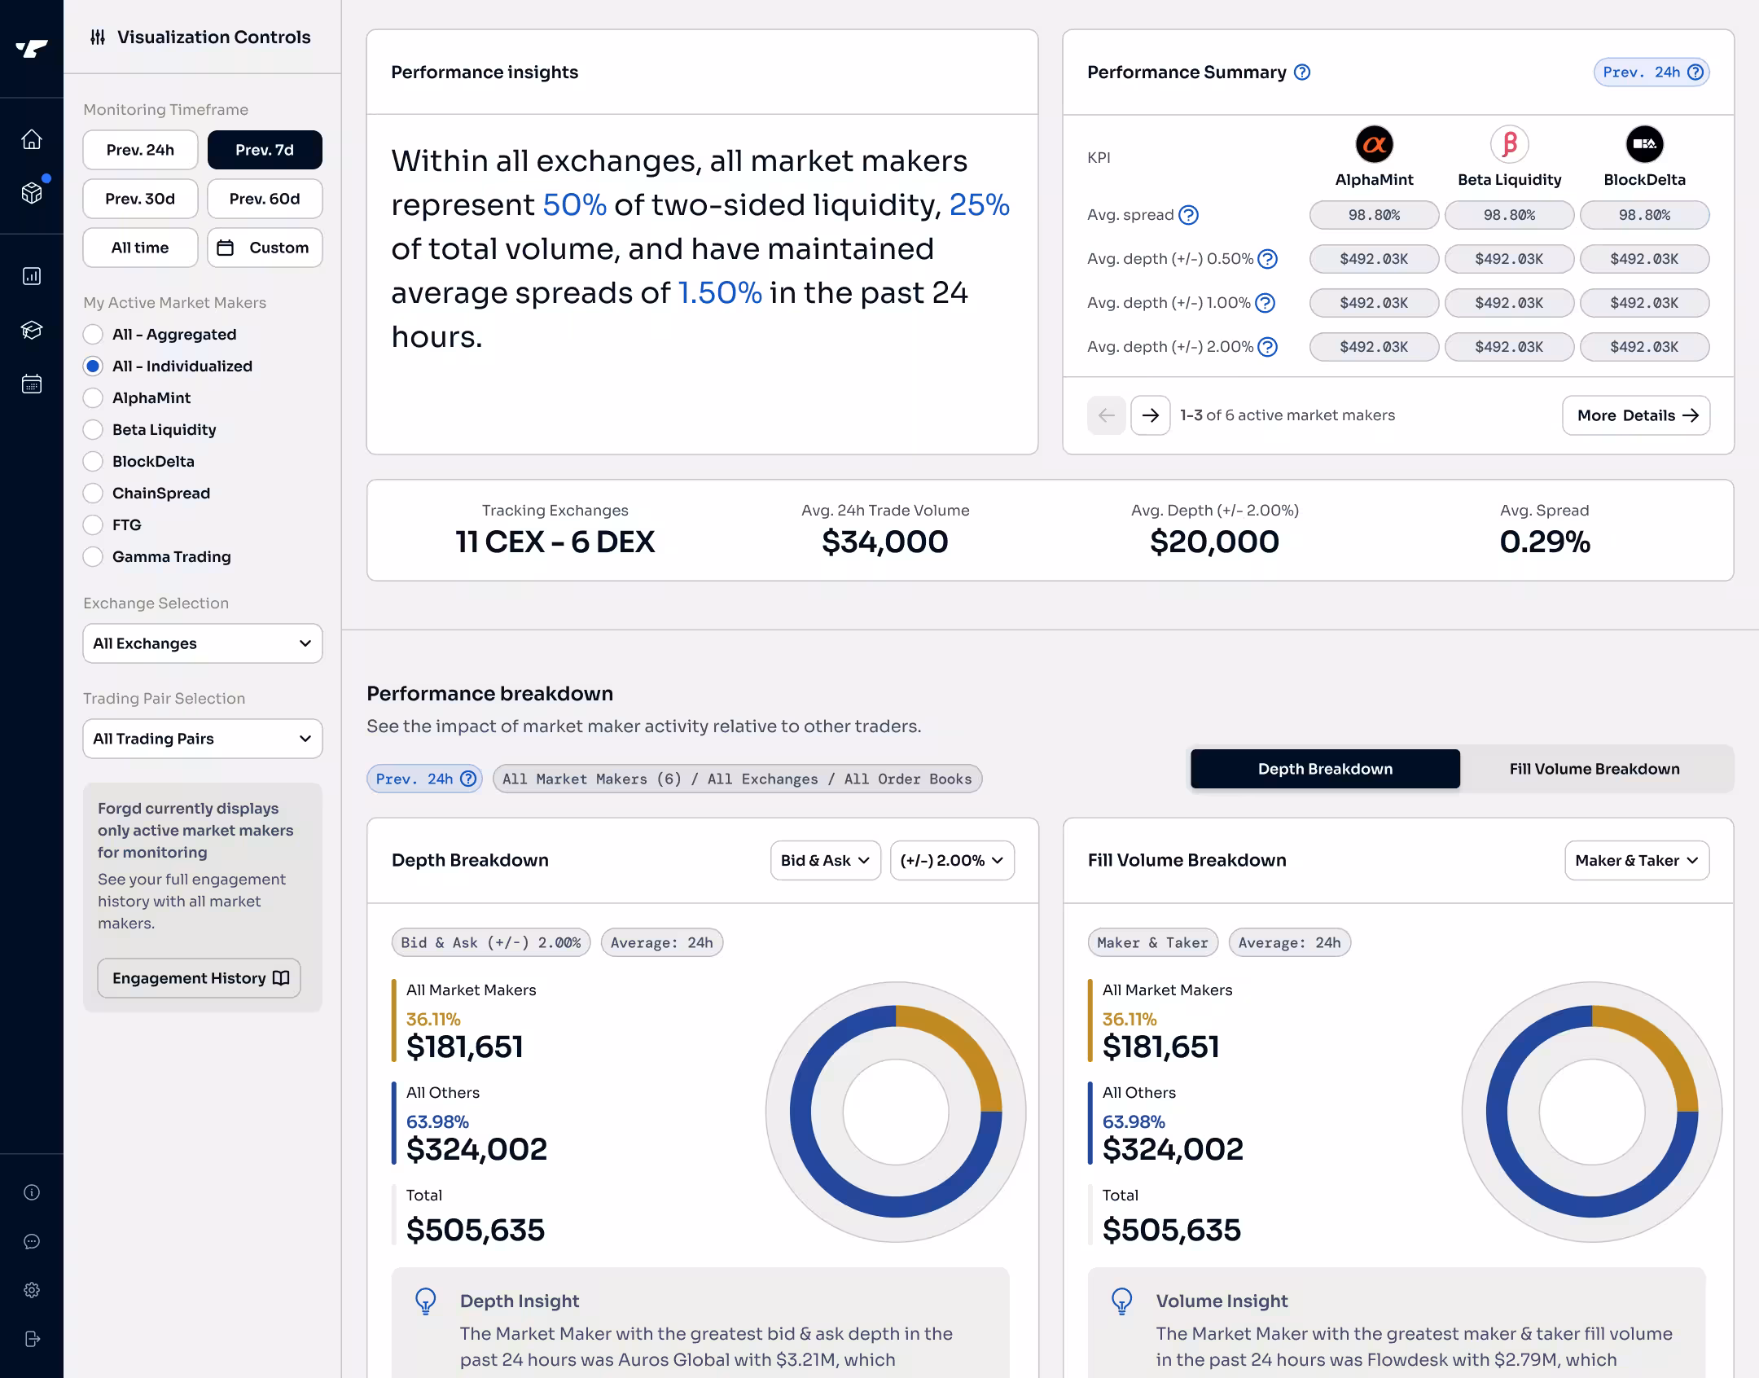
Task: Choose the ChainSpread market maker radio
Action: 93,494
